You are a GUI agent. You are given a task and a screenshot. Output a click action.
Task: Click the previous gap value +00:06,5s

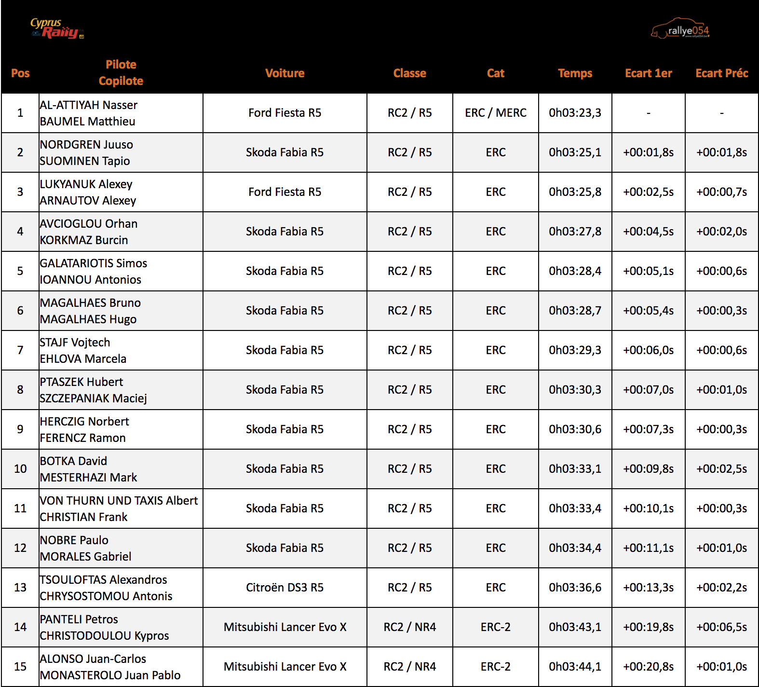[x=722, y=627]
